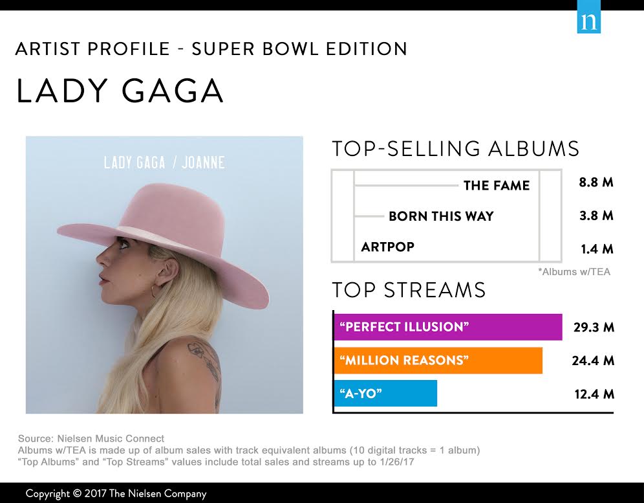The image size is (644, 503).
Task: Click the 29.3 M streams value
Action: [x=594, y=328]
